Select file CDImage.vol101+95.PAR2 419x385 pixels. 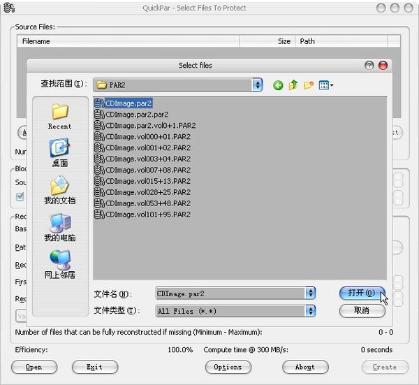(142, 214)
